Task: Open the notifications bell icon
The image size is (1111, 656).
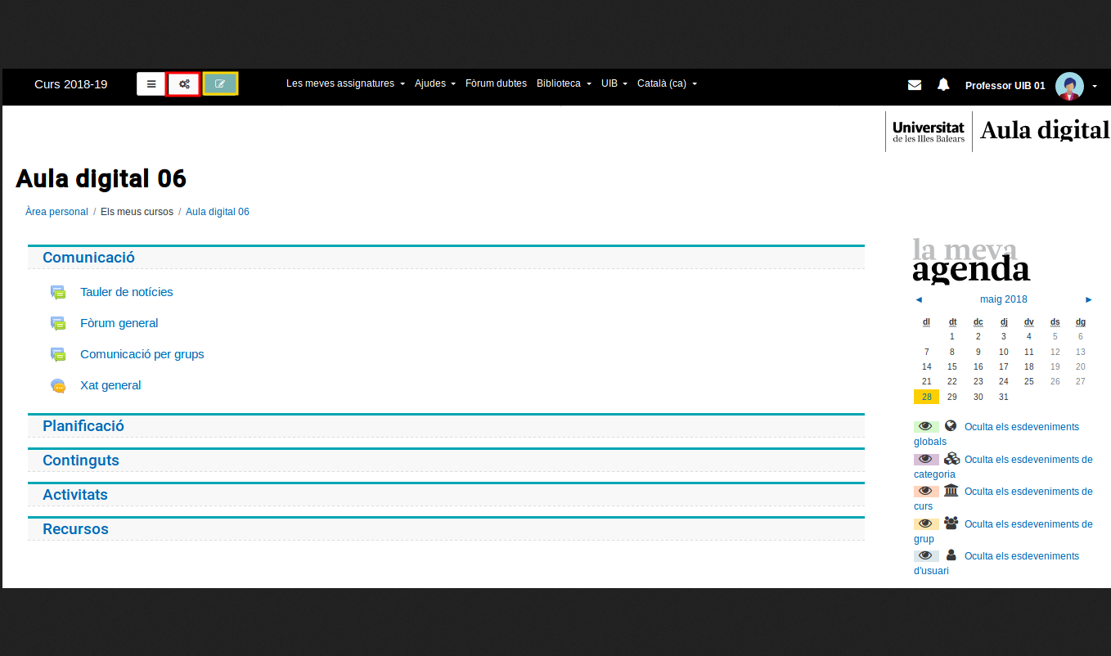Action: point(943,84)
